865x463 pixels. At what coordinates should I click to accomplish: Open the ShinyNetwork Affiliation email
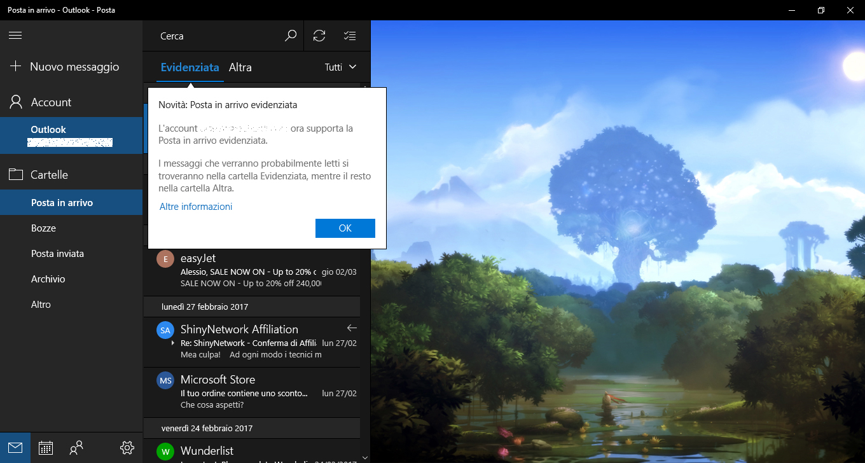(252, 342)
